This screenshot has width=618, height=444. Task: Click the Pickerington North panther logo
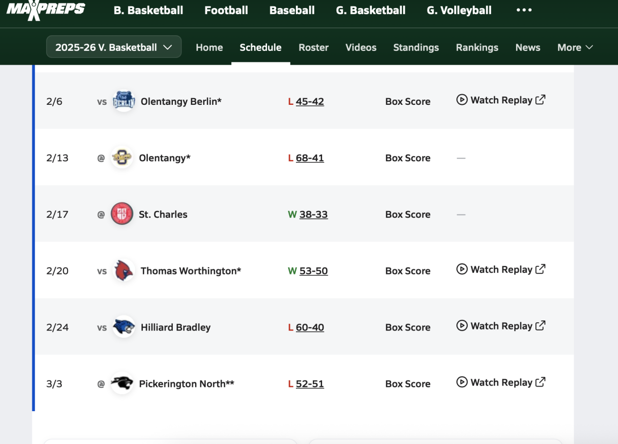(x=122, y=384)
